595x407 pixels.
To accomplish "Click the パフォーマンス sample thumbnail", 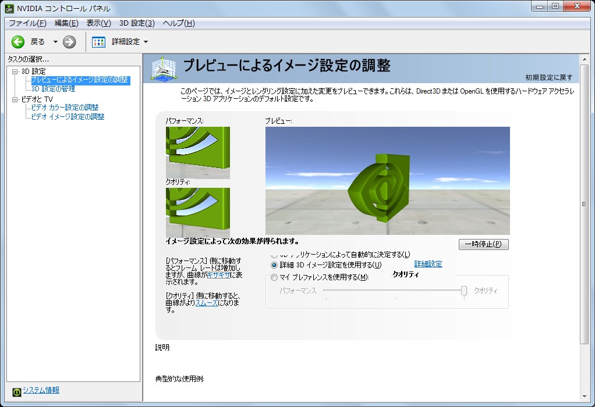I will coord(198,153).
